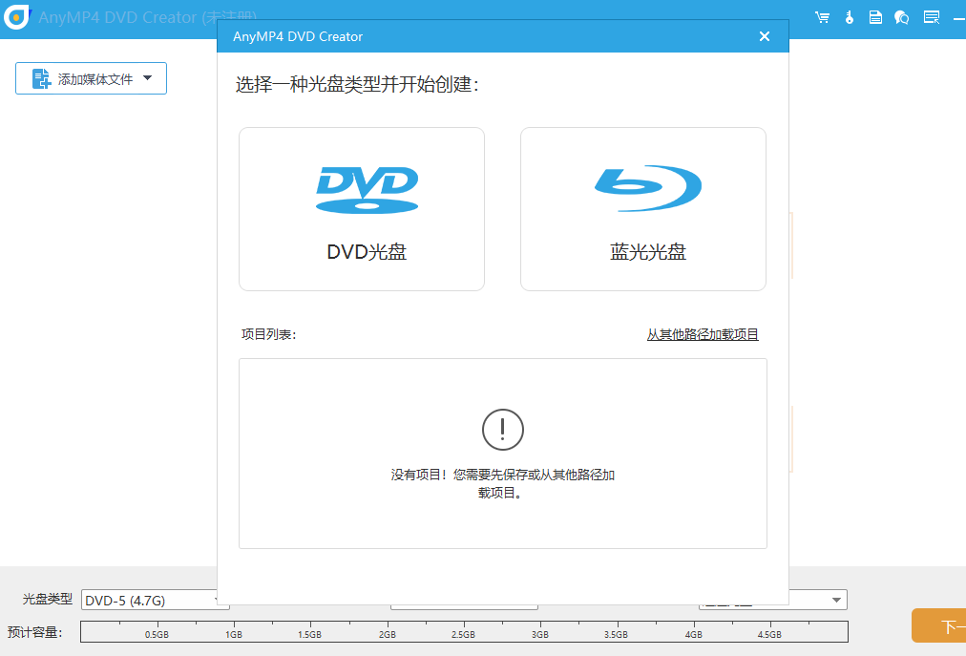966x656 pixels.
Task: Click the 4.5GB mark on capacity bar
Action: (x=769, y=634)
